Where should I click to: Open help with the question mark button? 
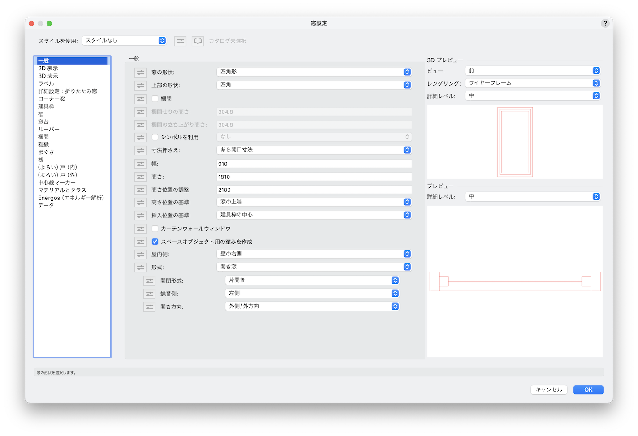[605, 23]
